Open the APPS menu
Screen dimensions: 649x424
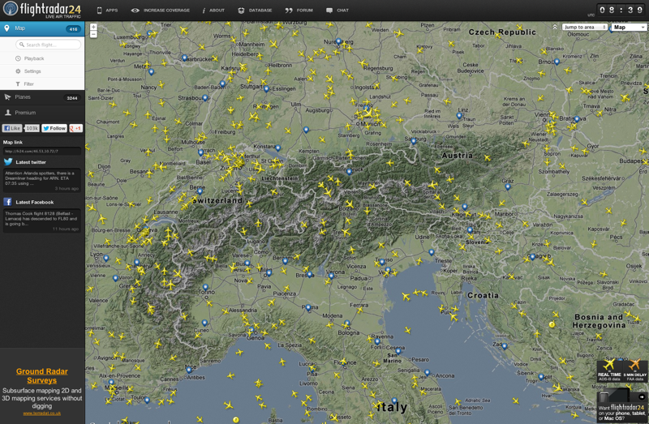click(107, 11)
